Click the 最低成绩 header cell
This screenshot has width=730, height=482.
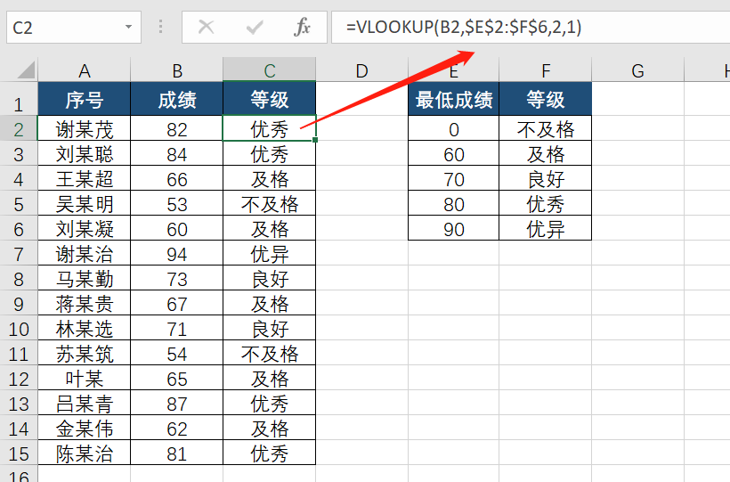tap(454, 100)
